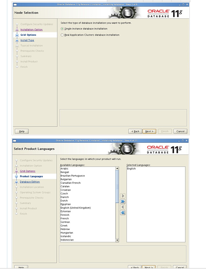Remove all languages with double left arrow

pos(123,213)
